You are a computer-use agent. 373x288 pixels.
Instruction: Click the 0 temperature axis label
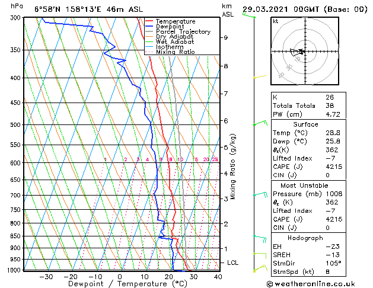pyautogui.click(x=120, y=277)
